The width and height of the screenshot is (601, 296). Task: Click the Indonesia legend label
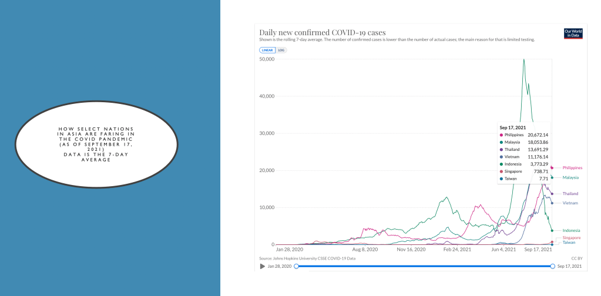click(571, 230)
